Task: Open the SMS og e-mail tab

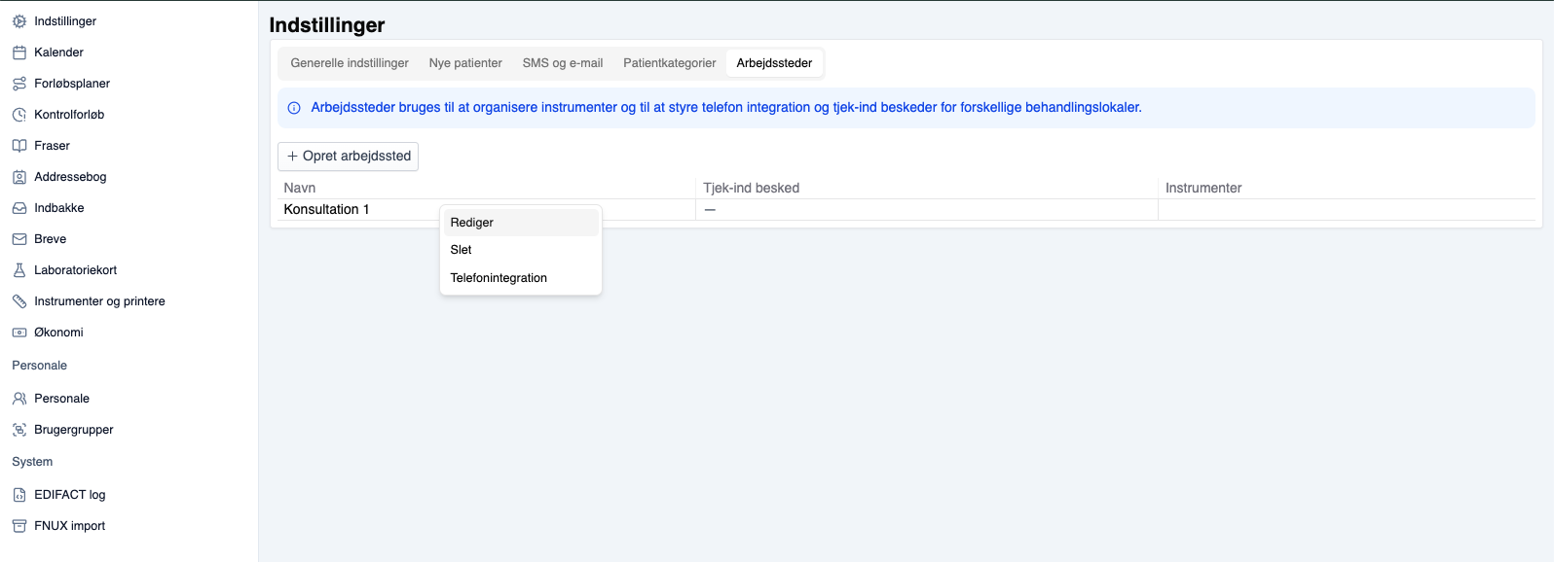Action: (x=563, y=63)
